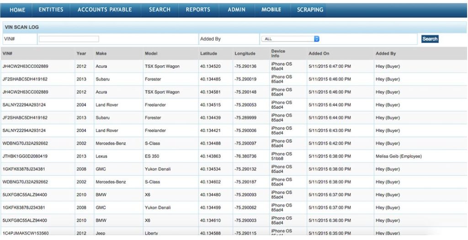
Task: Click into the VIN# search input field
Action: point(69,39)
